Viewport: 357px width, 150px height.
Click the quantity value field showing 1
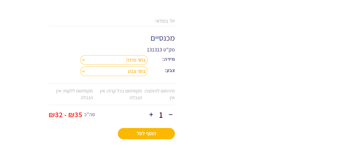pos(161,115)
